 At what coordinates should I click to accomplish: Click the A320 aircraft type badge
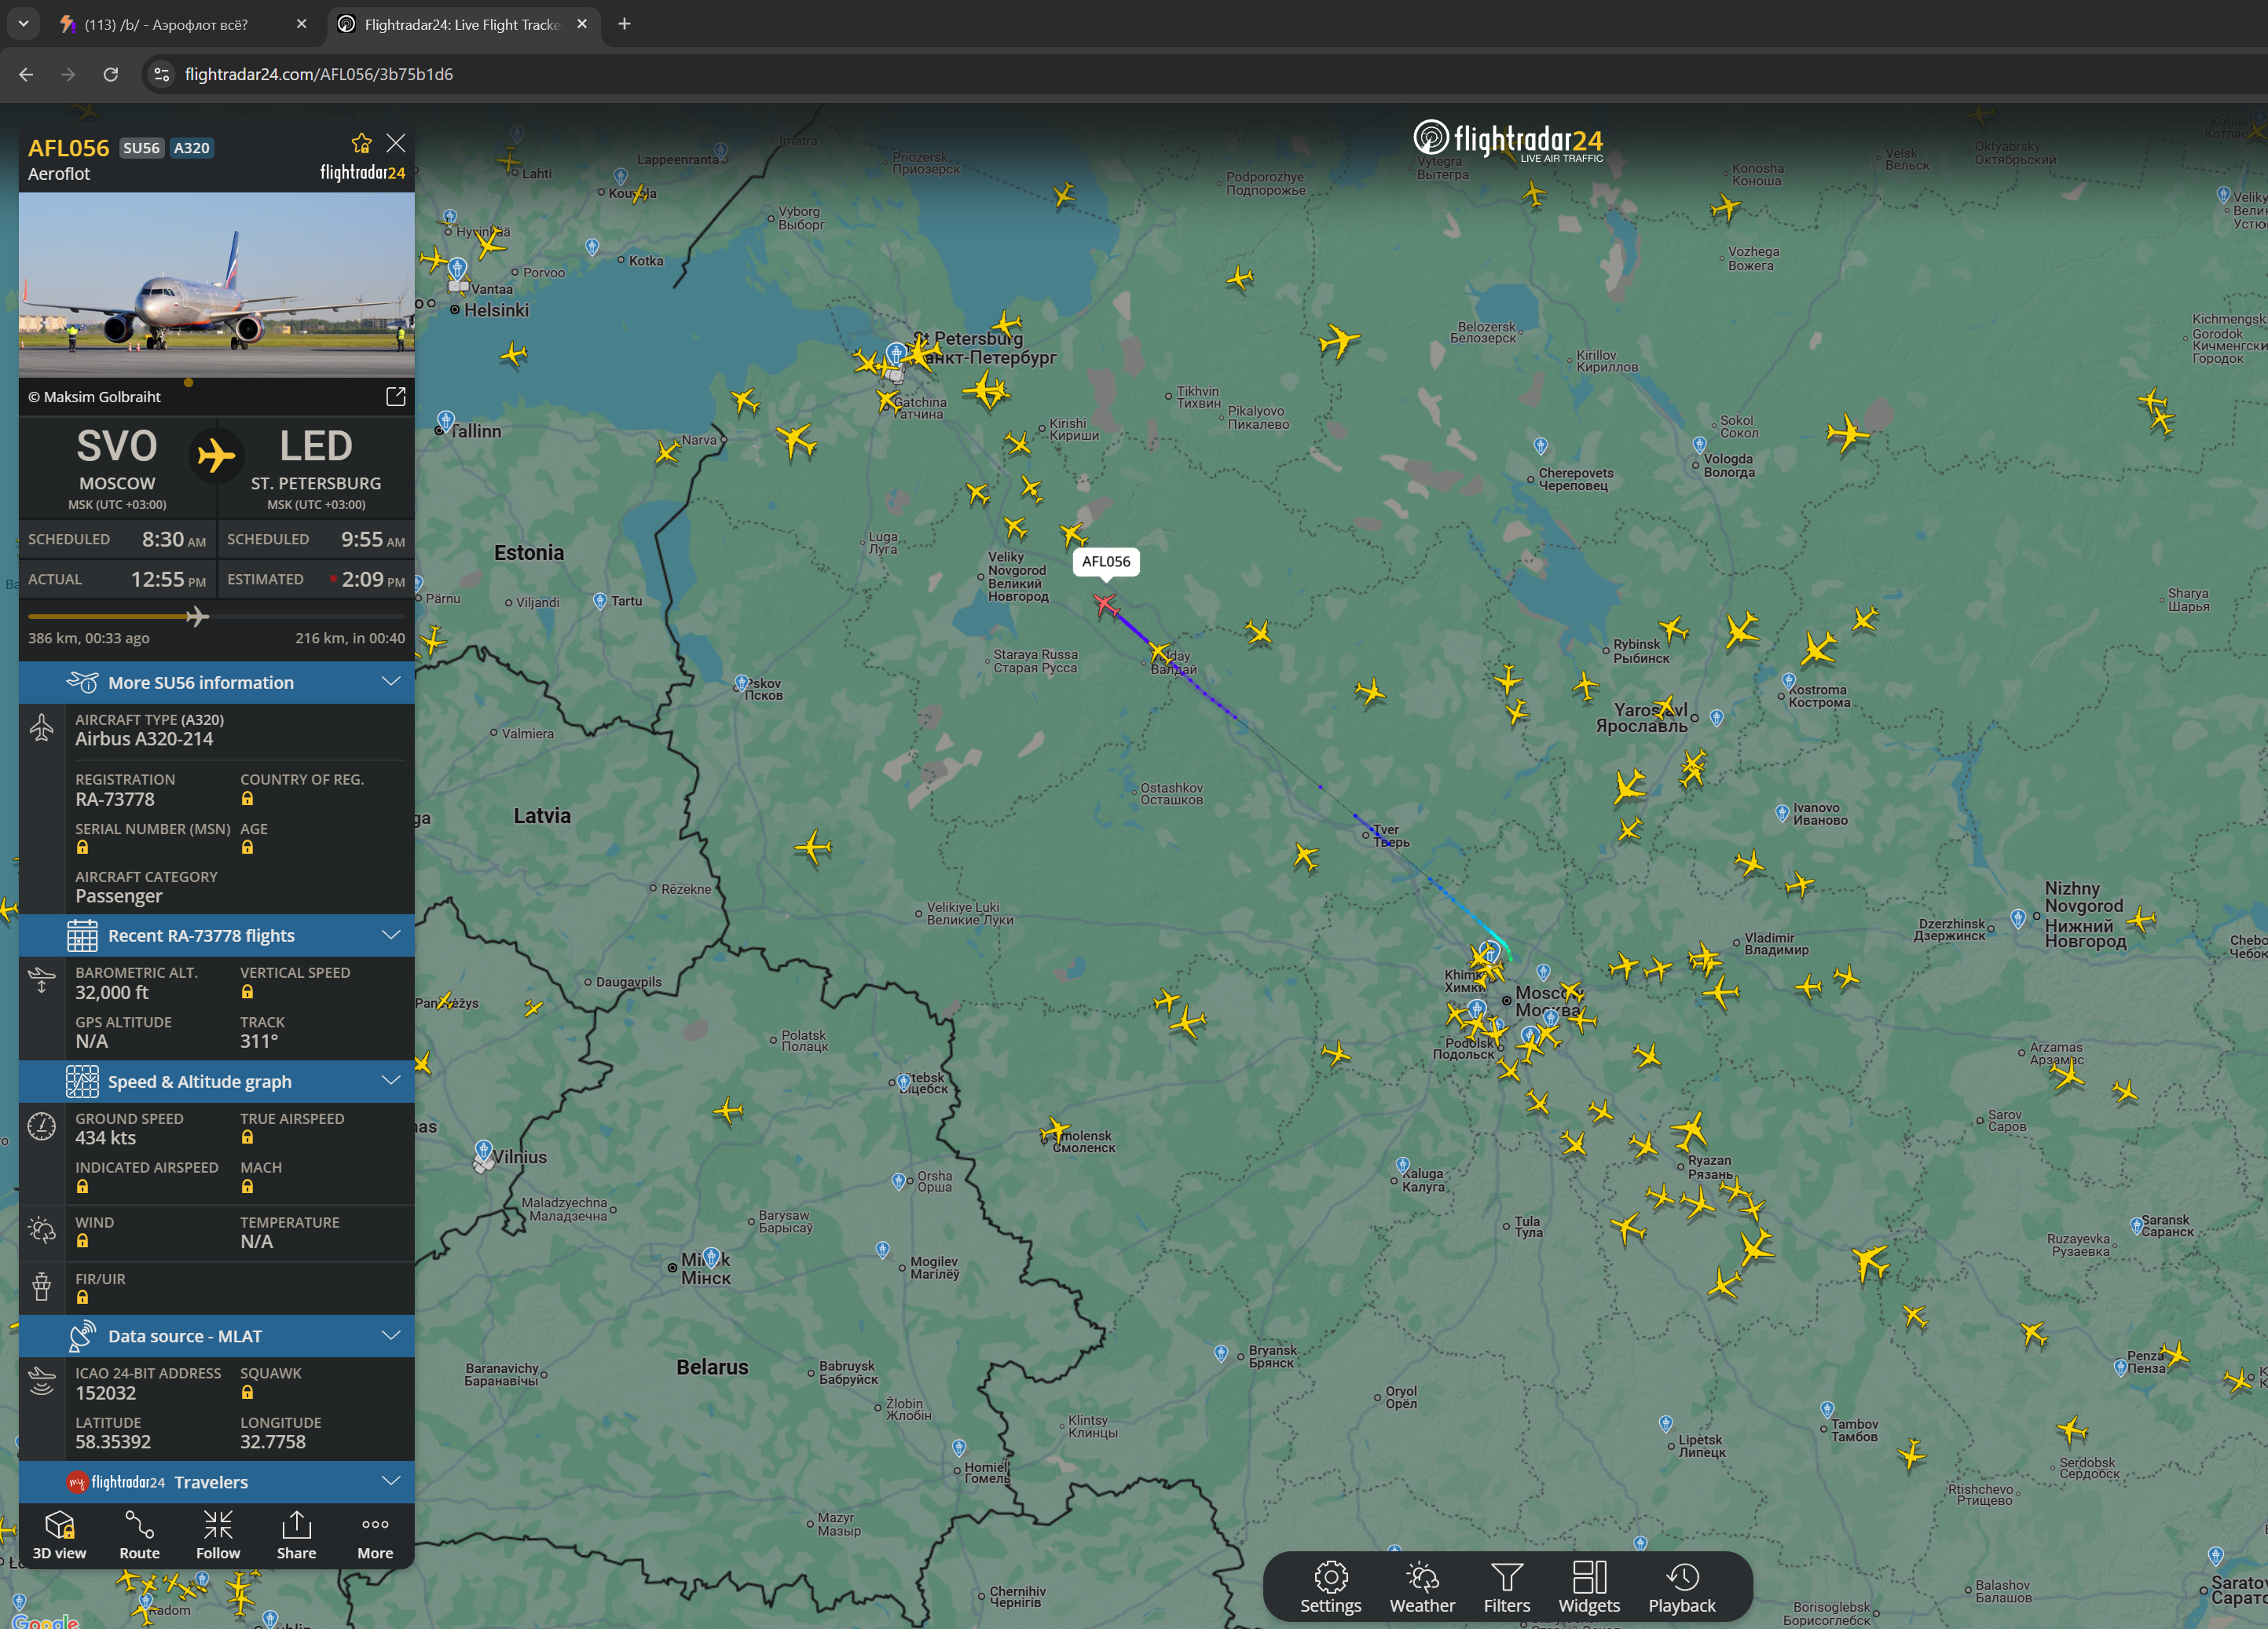pos(192,148)
